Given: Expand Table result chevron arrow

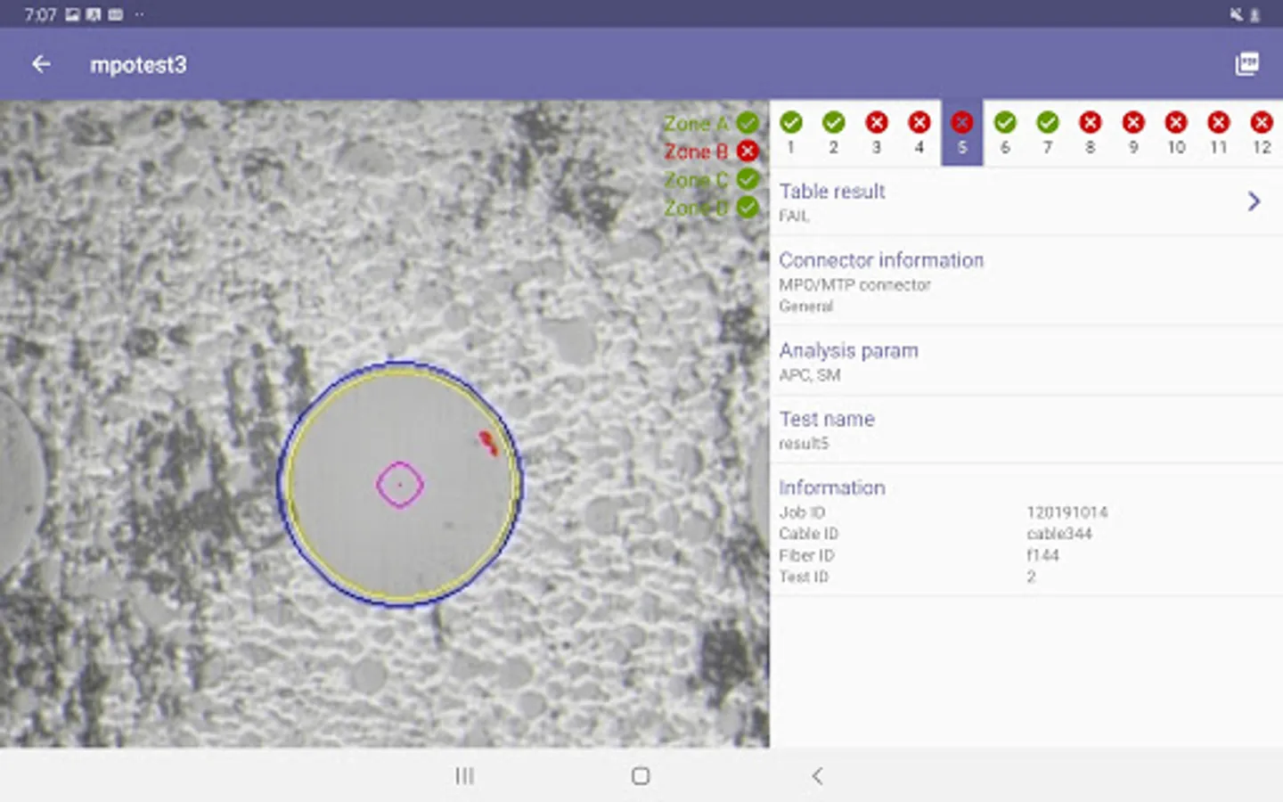Looking at the screenshot, I should point(1253,201).
